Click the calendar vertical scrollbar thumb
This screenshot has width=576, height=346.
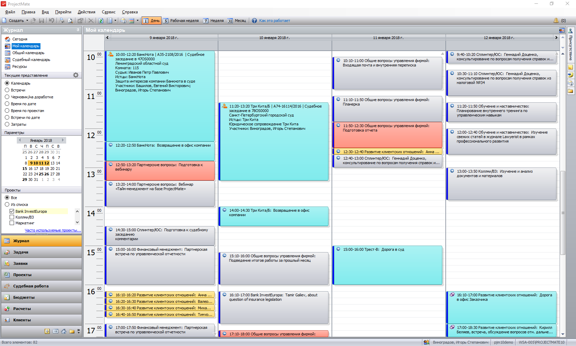[x=563, y=212]
